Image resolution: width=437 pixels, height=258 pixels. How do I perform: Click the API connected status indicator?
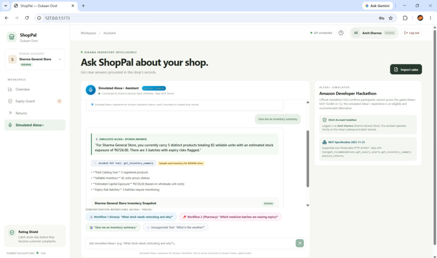pos(321,33)
